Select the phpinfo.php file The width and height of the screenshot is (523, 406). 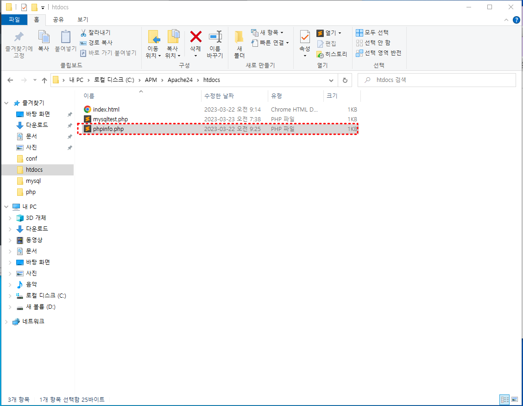pyautogui.click(x=220, y=129)
